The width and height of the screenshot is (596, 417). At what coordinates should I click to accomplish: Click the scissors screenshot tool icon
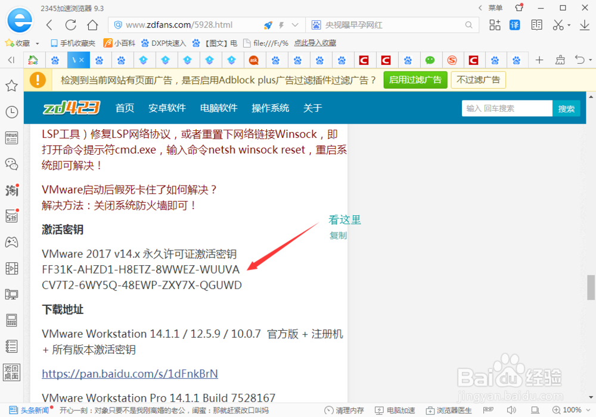coord(558,25)
